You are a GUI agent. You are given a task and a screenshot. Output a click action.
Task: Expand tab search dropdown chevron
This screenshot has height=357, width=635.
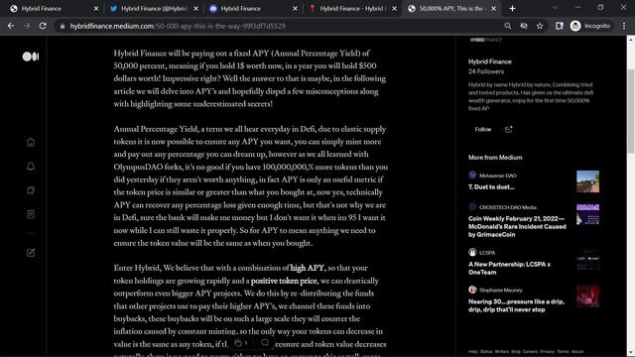pyautogui.click(x=556, y=8)
